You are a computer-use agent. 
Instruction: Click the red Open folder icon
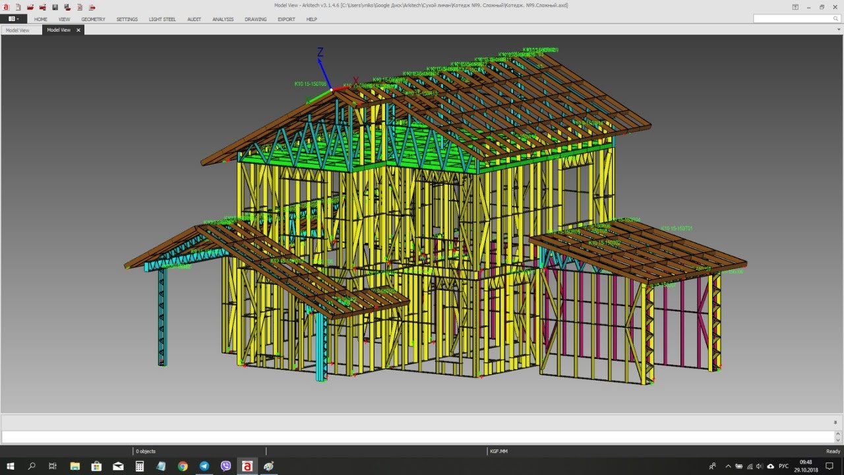coord(30,7)
